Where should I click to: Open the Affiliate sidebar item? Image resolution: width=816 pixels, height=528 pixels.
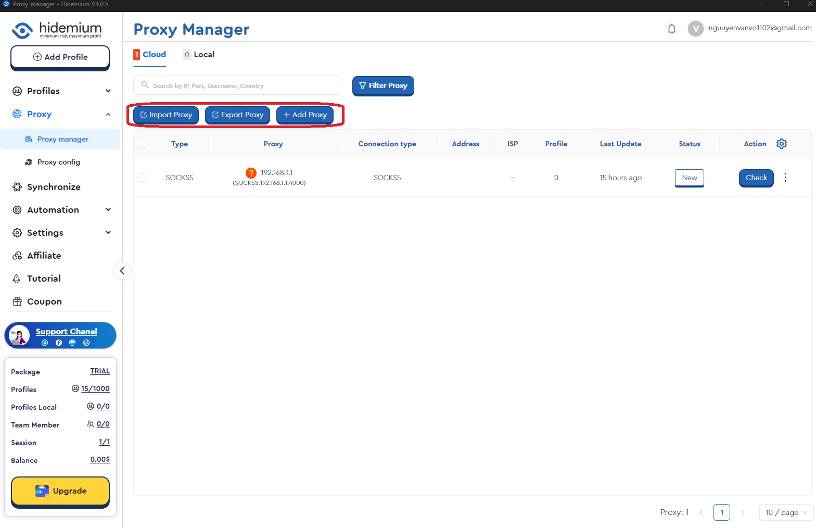(44, 256)
